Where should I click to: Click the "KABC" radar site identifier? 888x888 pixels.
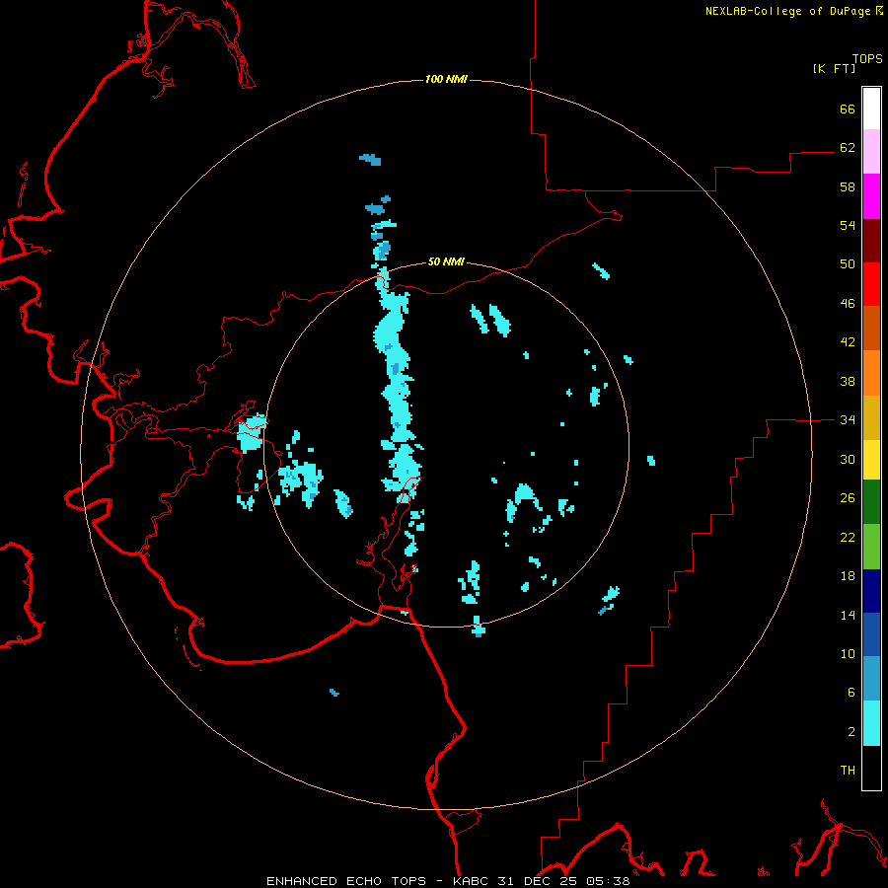(x=473, y=881)
